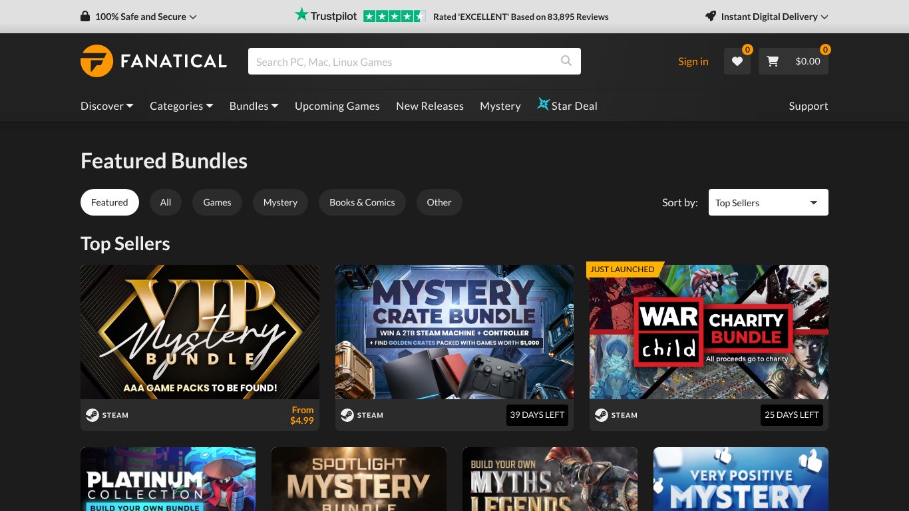
Task: Select the Games filter tab
Action: coord(218,202)
